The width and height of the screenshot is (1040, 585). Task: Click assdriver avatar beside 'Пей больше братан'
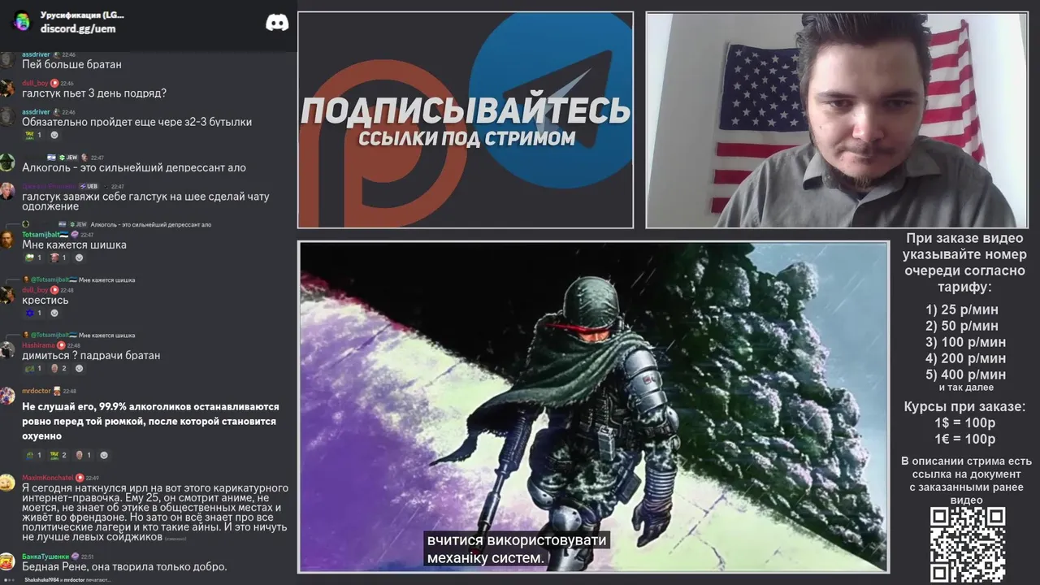coord(7,59)
